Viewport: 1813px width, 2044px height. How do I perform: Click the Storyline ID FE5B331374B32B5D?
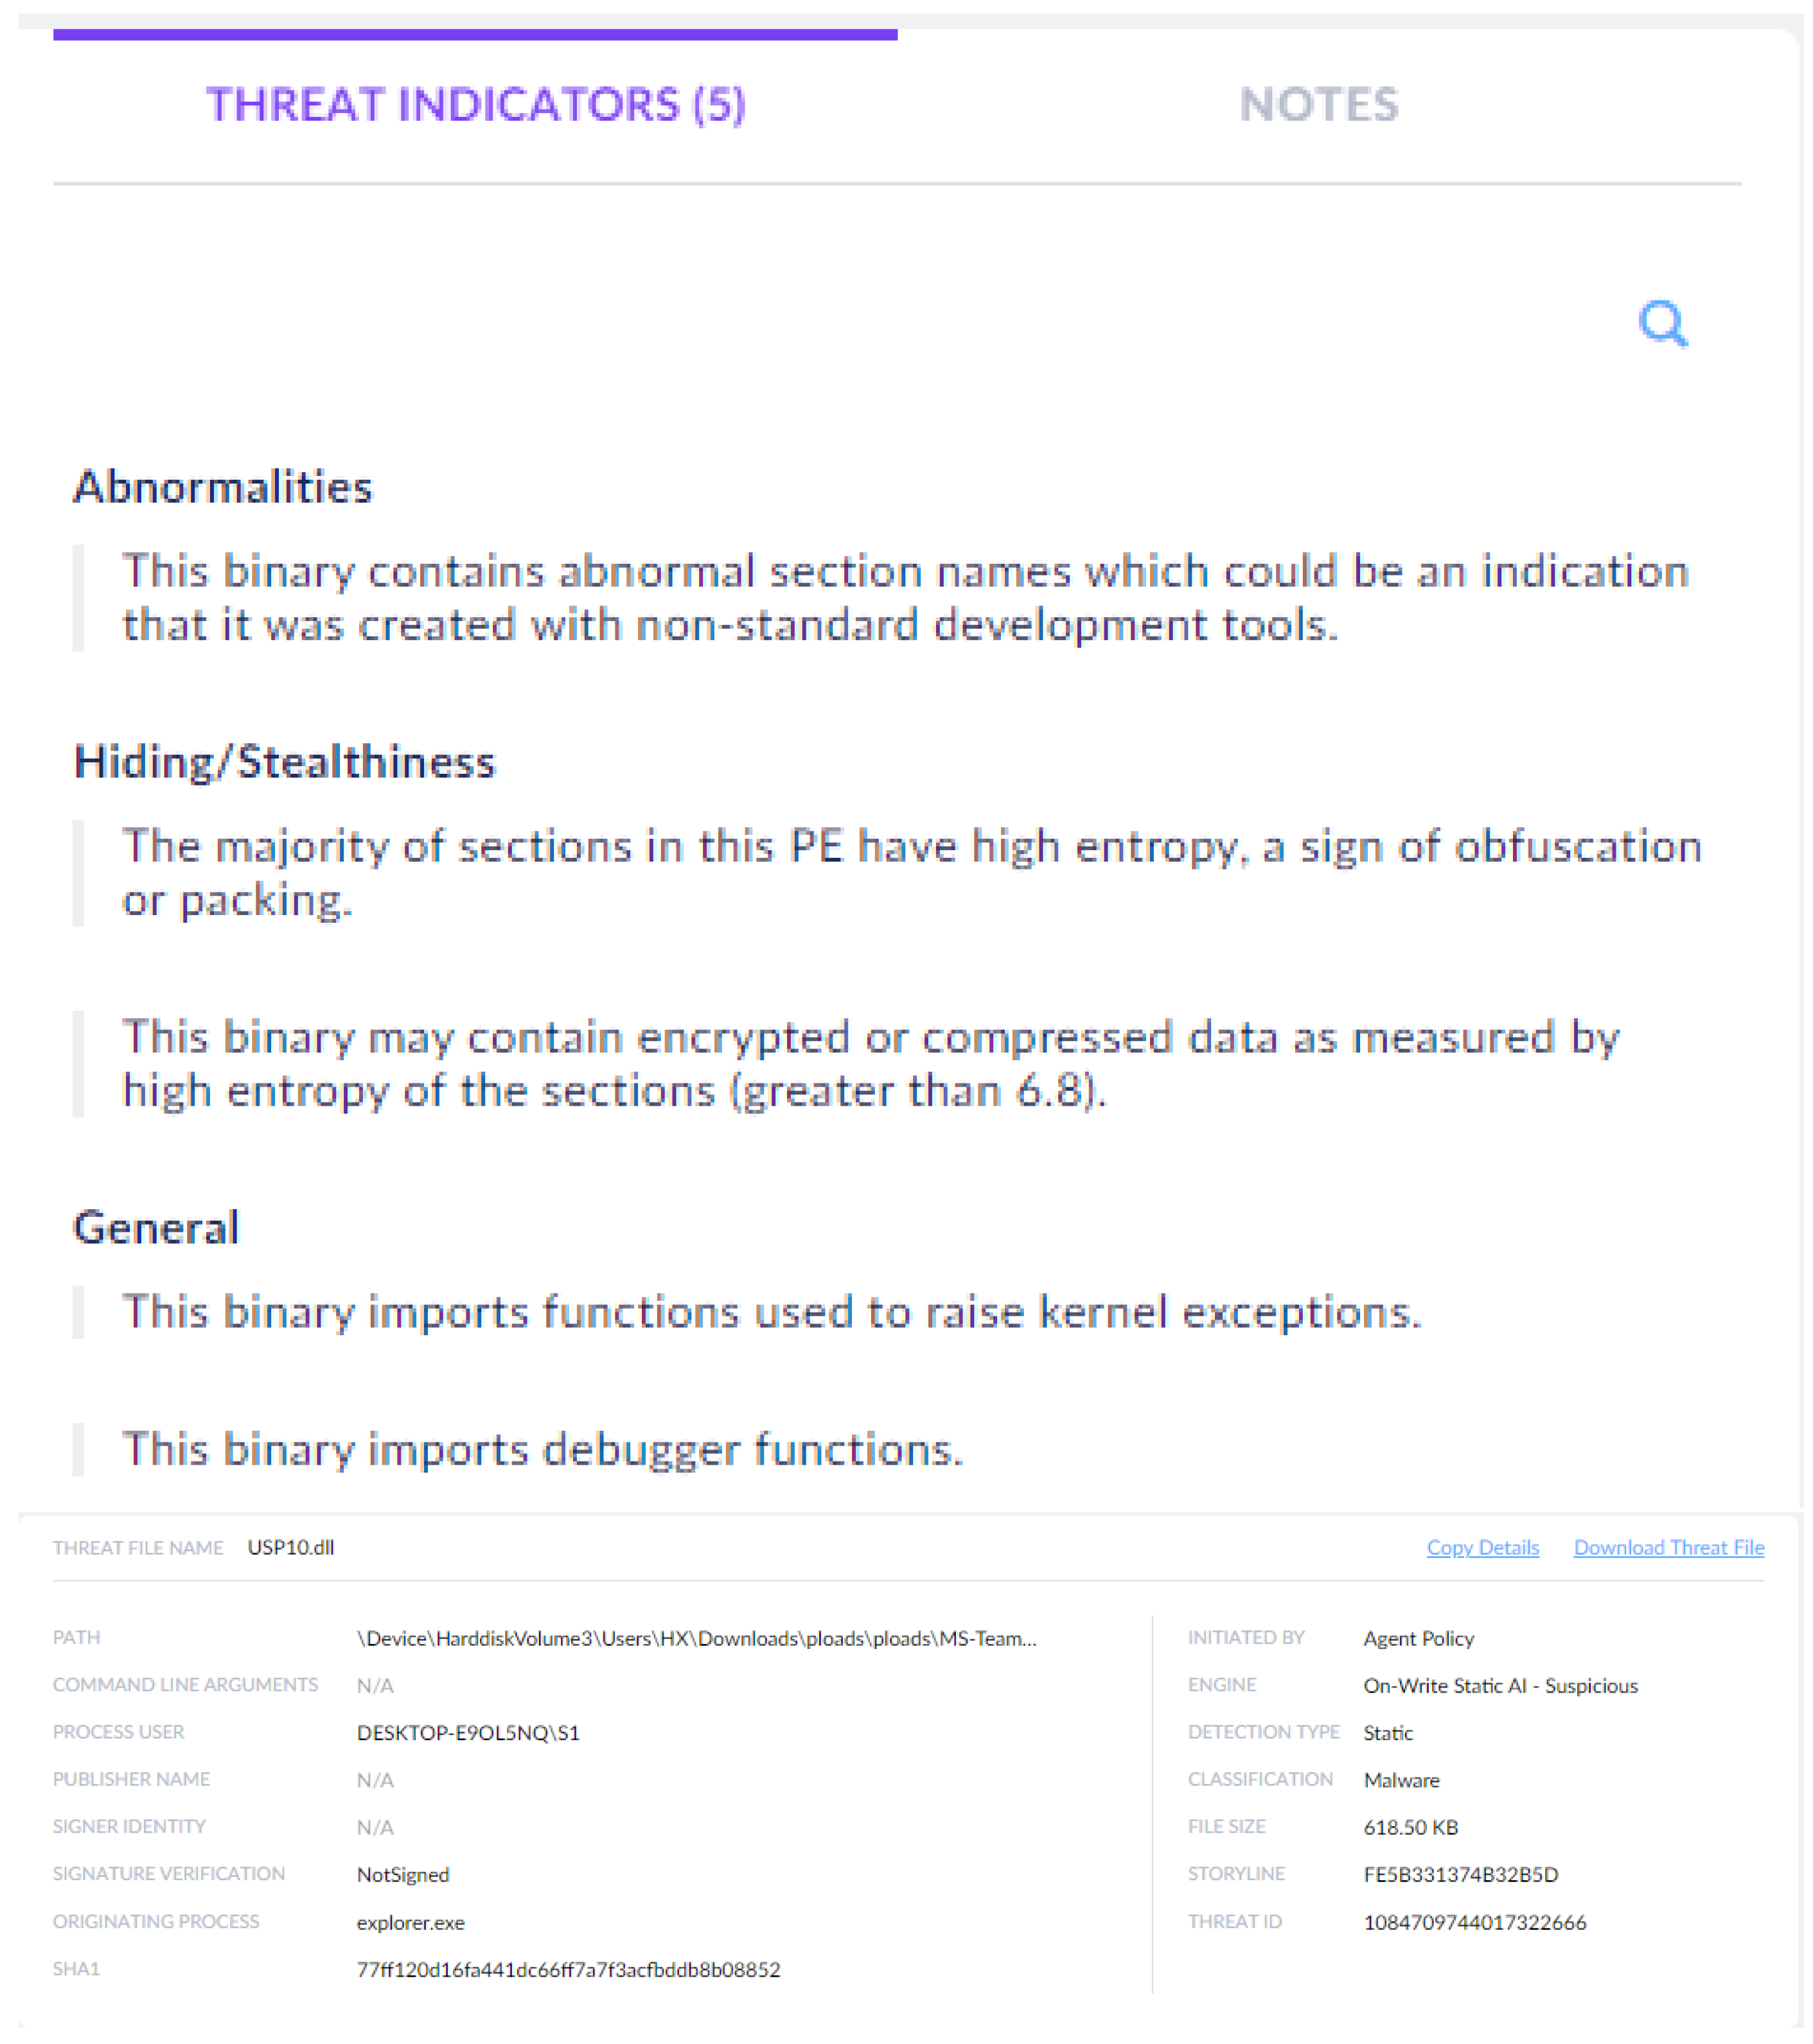click(x=1460, y=1874)
